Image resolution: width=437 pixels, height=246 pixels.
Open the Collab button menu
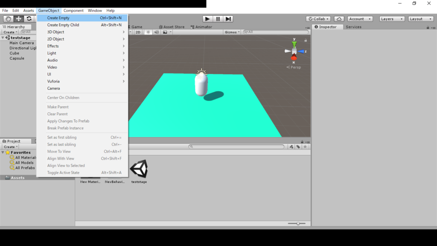[318, 19]
